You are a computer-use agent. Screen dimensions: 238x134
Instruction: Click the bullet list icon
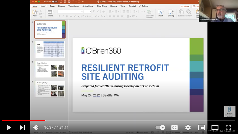pos(110,12)
